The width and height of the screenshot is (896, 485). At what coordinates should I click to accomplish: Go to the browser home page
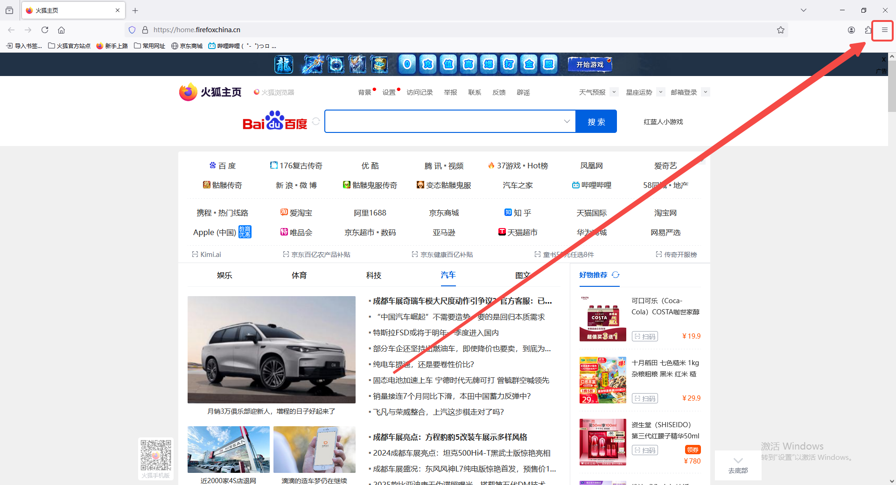[x=61, y=30]
